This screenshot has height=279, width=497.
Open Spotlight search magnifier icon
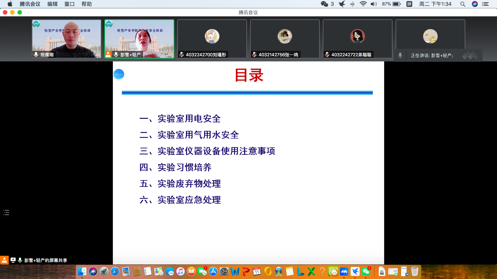463,4
